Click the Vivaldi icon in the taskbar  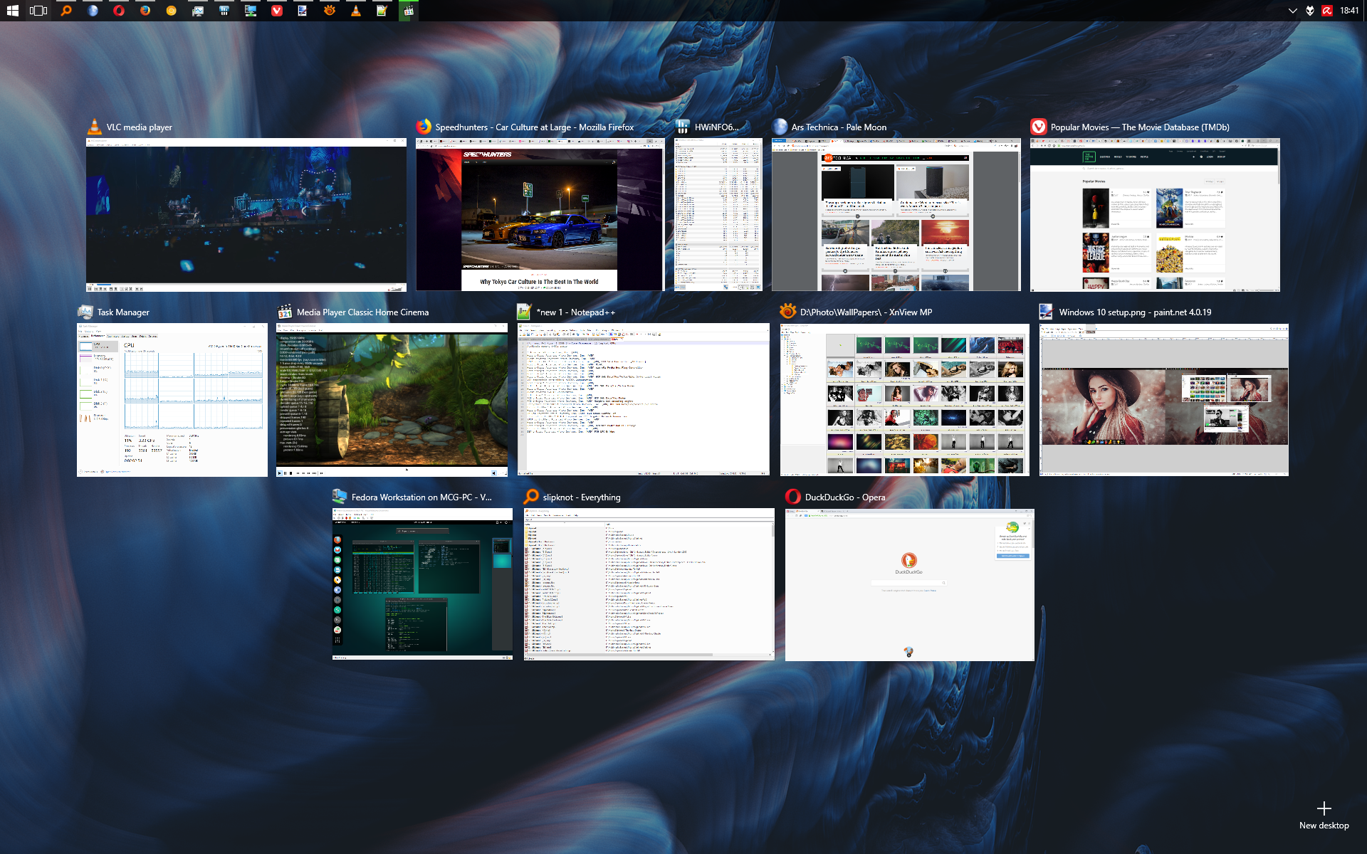[x=277, y=11]
